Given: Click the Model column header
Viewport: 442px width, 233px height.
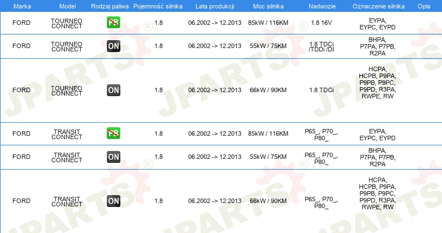Looking at the screenshot, I should point(67,6).
